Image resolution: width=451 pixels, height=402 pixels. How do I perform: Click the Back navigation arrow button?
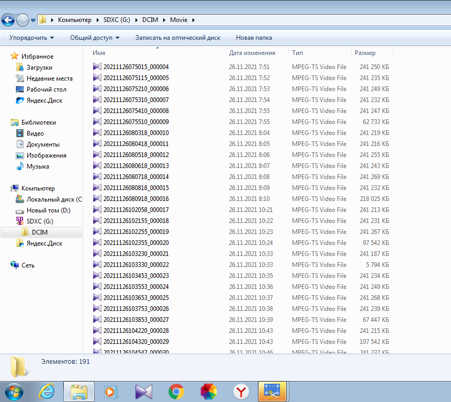tap(8, 20)
